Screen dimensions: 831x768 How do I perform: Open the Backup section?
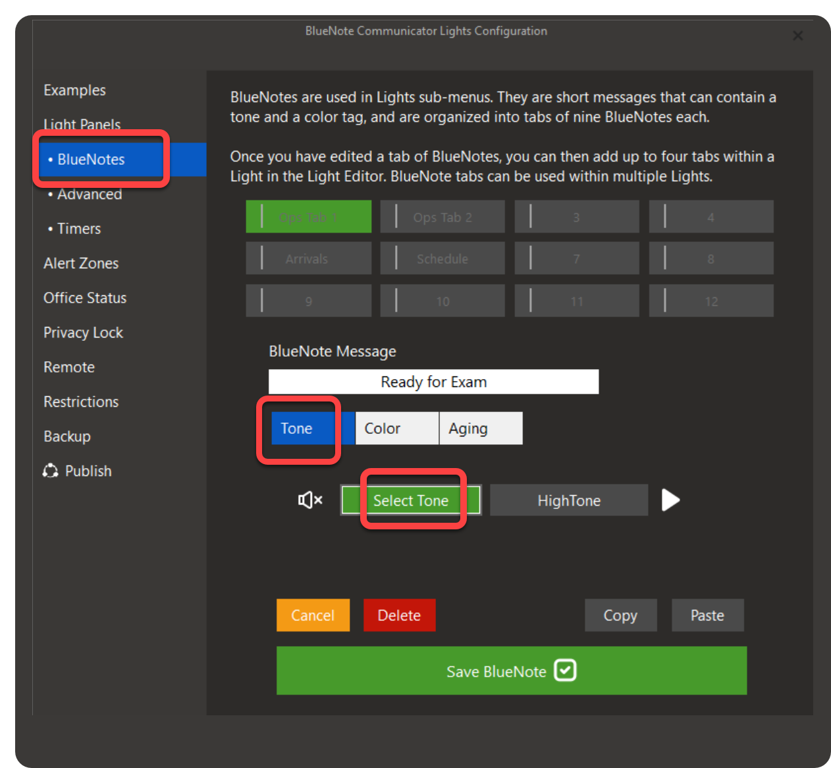click(67, 436)
